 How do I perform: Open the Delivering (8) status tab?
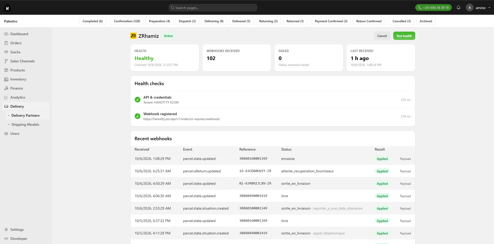point(214,21)
